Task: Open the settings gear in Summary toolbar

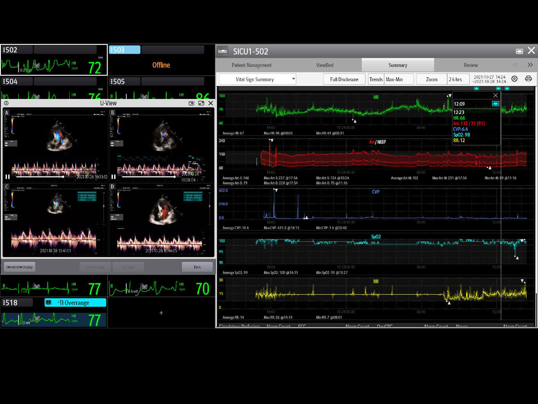Action: pos(514,79)
